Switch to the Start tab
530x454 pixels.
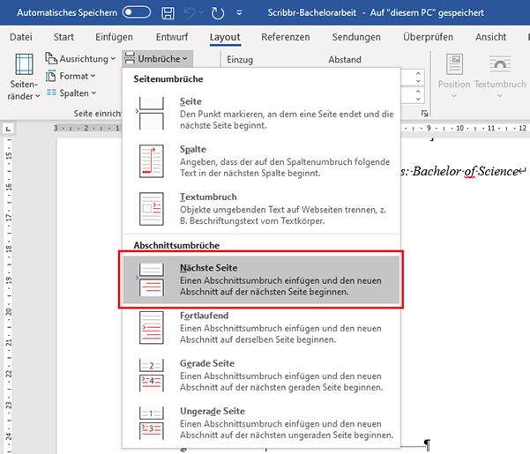[x=63, y=37]
